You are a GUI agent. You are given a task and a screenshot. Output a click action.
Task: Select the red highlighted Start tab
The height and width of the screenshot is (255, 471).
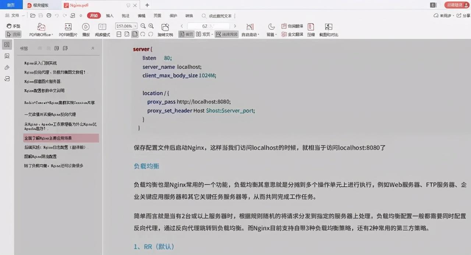point(94,15)
